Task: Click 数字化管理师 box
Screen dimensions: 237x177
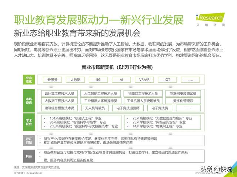Action: pos(183,101)
